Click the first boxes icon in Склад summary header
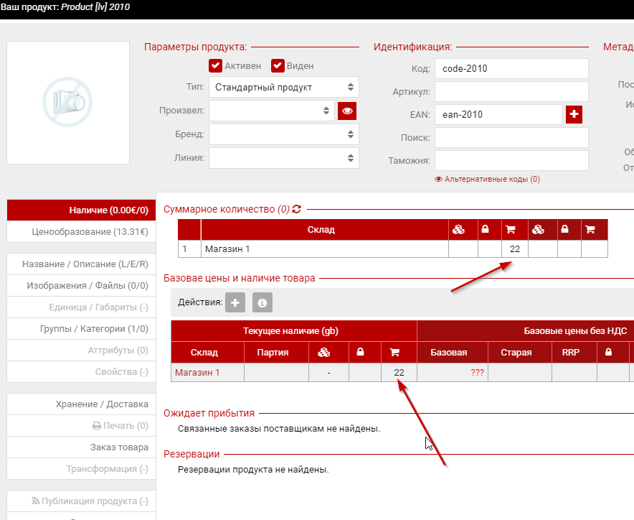634x520 pixels. coord(458,230)
